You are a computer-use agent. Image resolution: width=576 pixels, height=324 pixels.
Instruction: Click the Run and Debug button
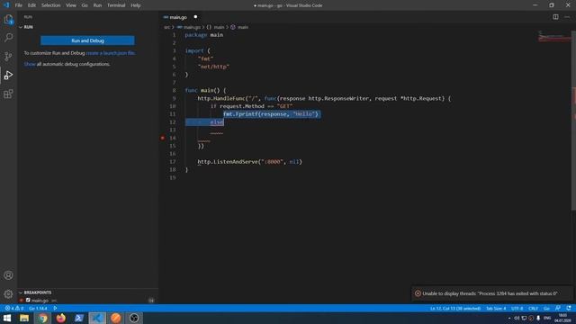[x=87, y=40]
